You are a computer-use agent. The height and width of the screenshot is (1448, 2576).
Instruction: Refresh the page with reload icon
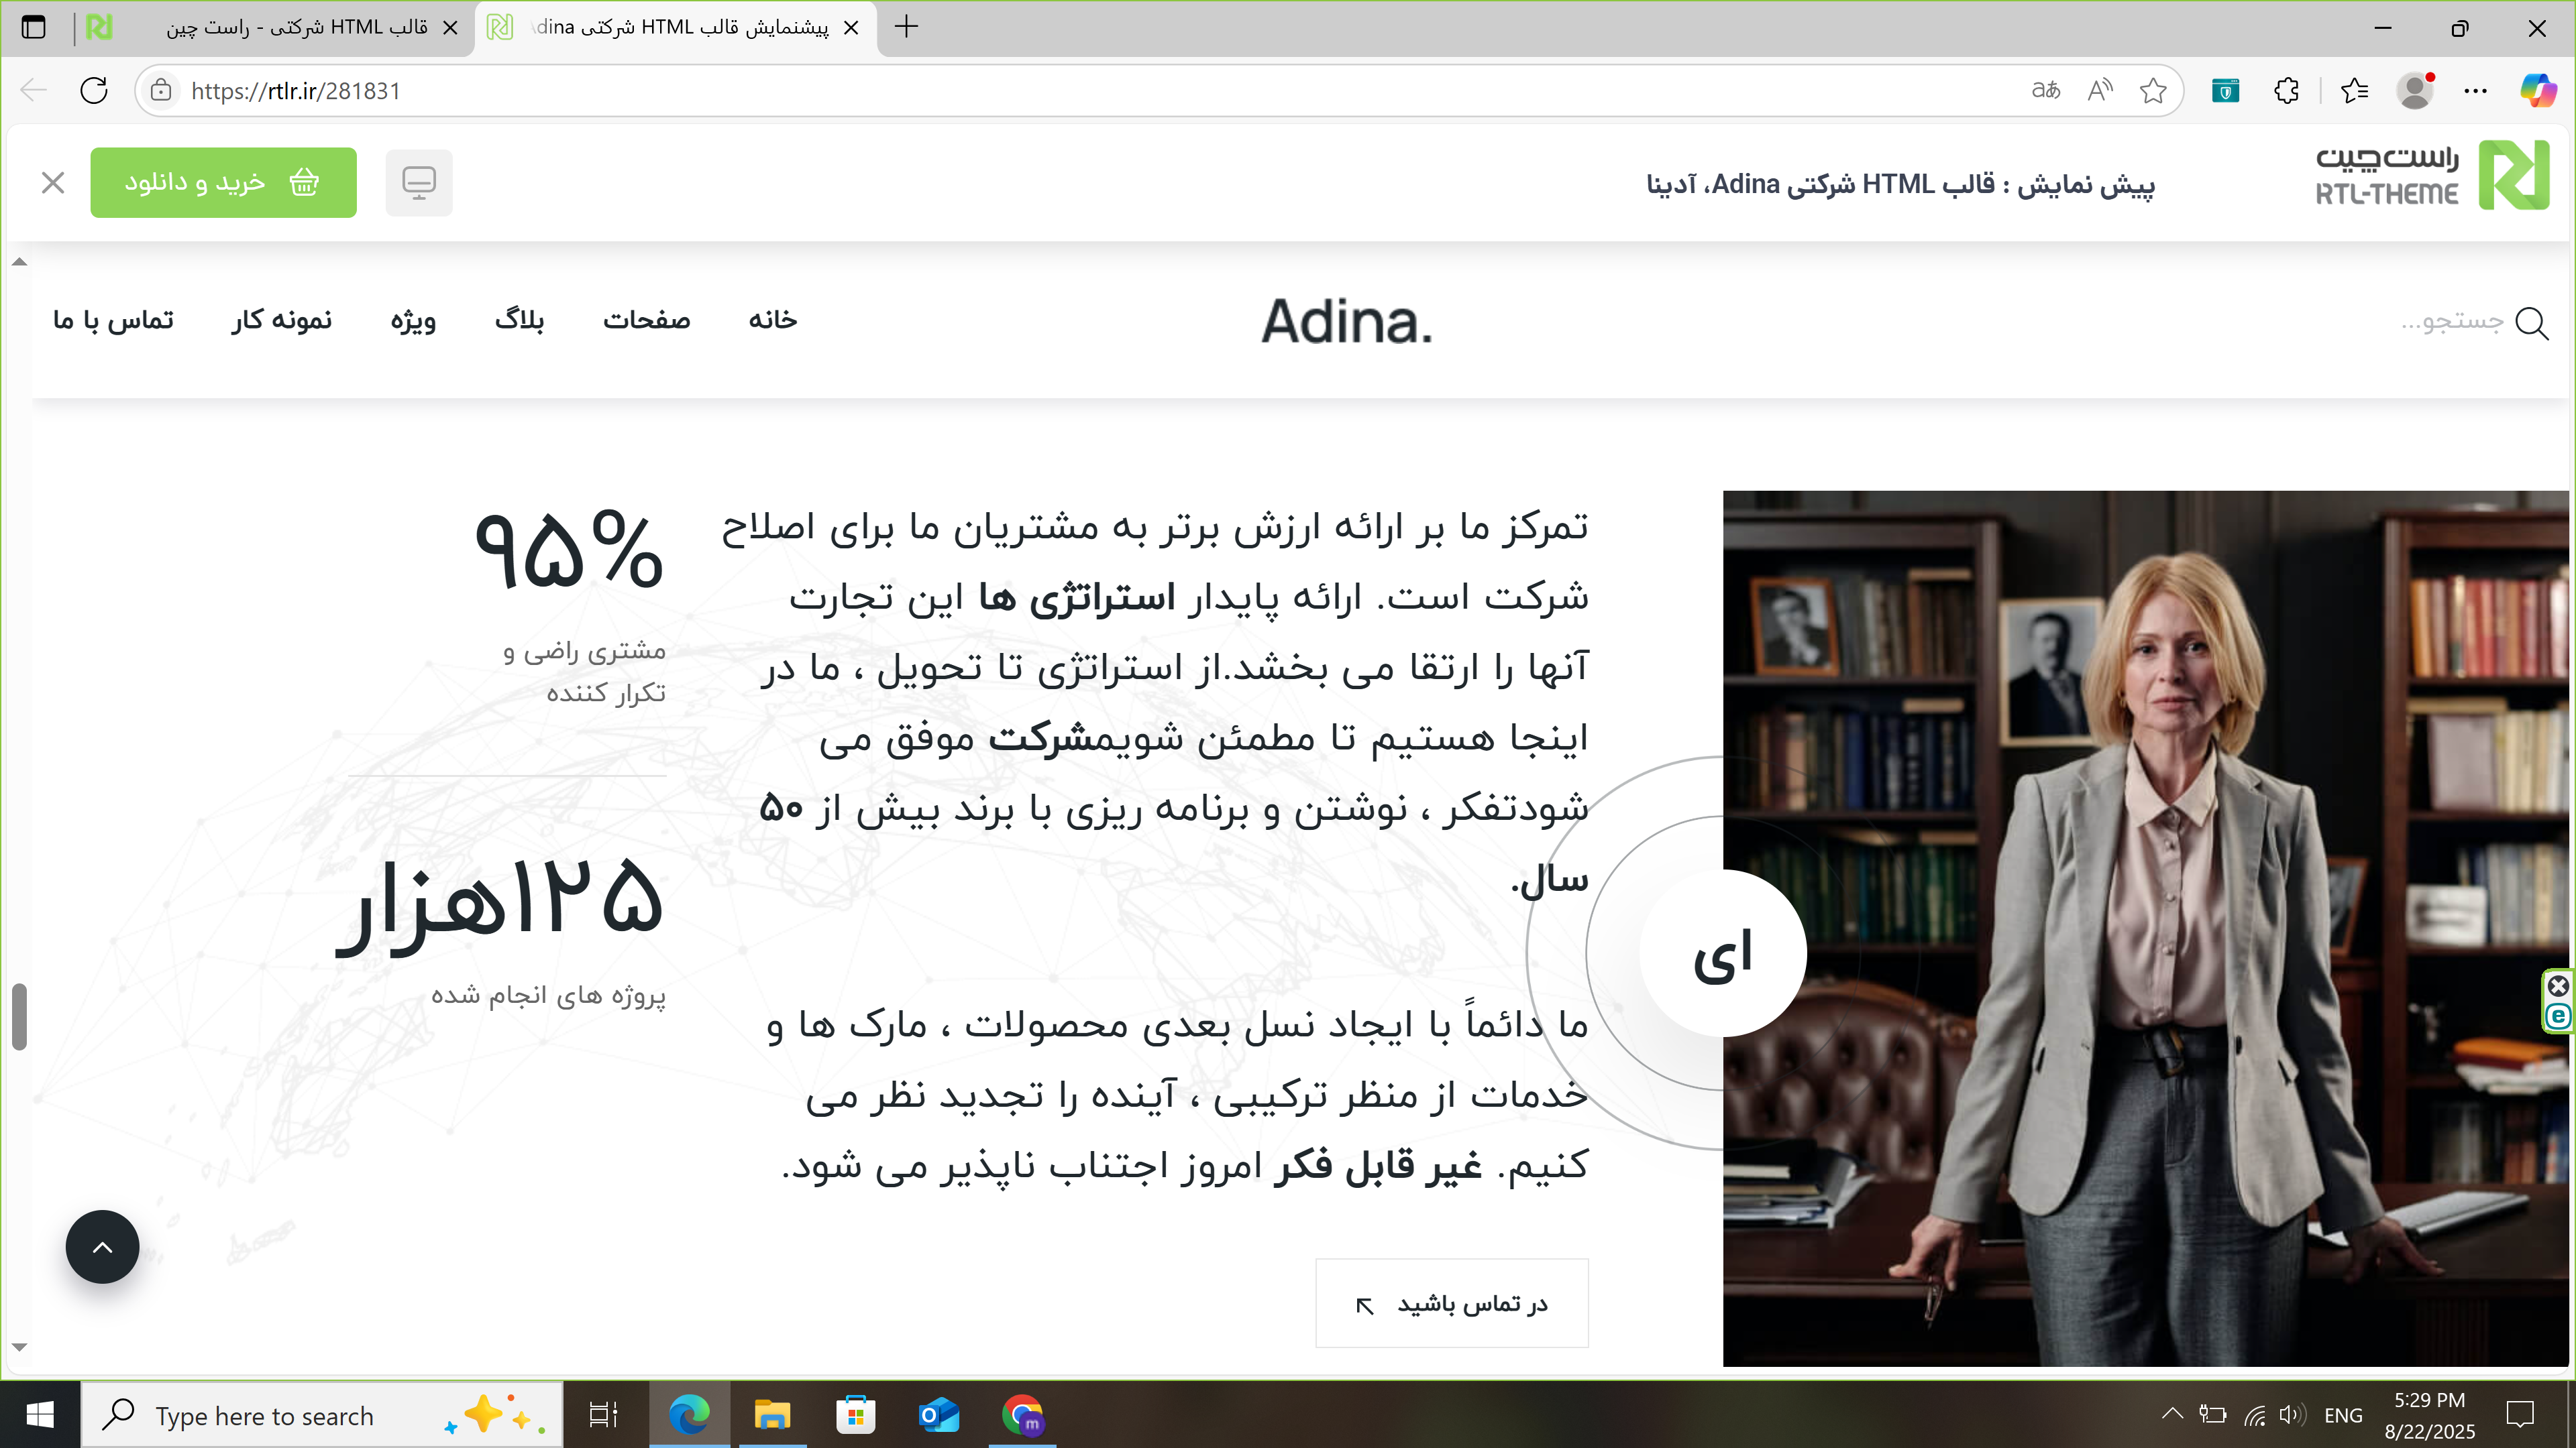click(94, 91)
